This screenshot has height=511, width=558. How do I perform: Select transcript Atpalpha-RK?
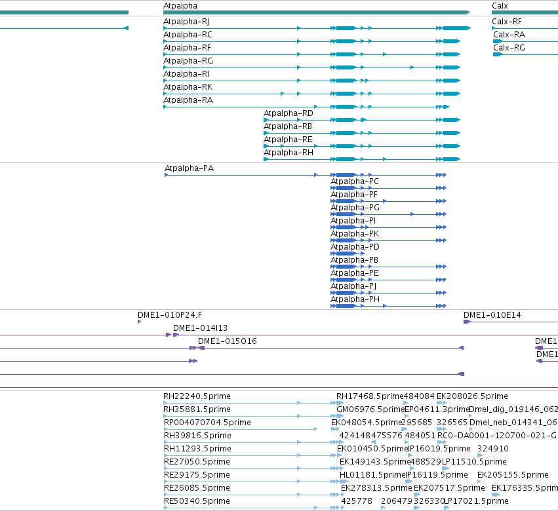click(188, 88)
